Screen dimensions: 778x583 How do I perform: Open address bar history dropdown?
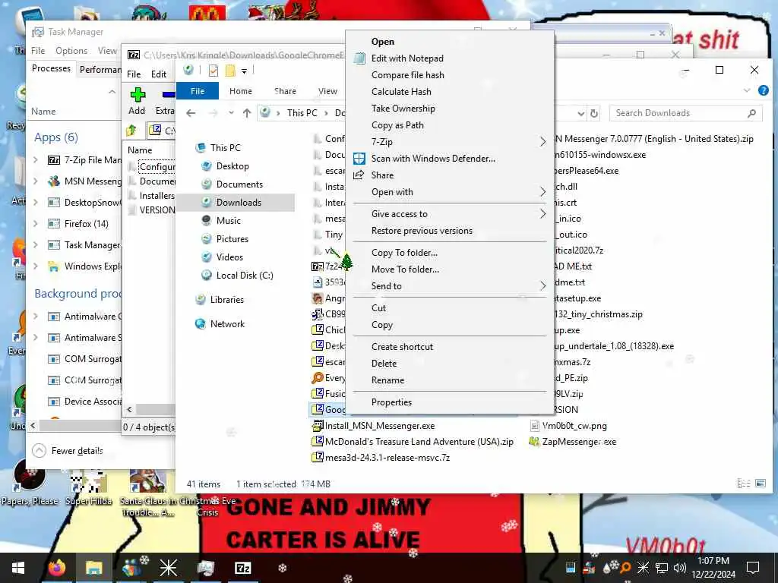pyautogui.click(x=581, y=114)
